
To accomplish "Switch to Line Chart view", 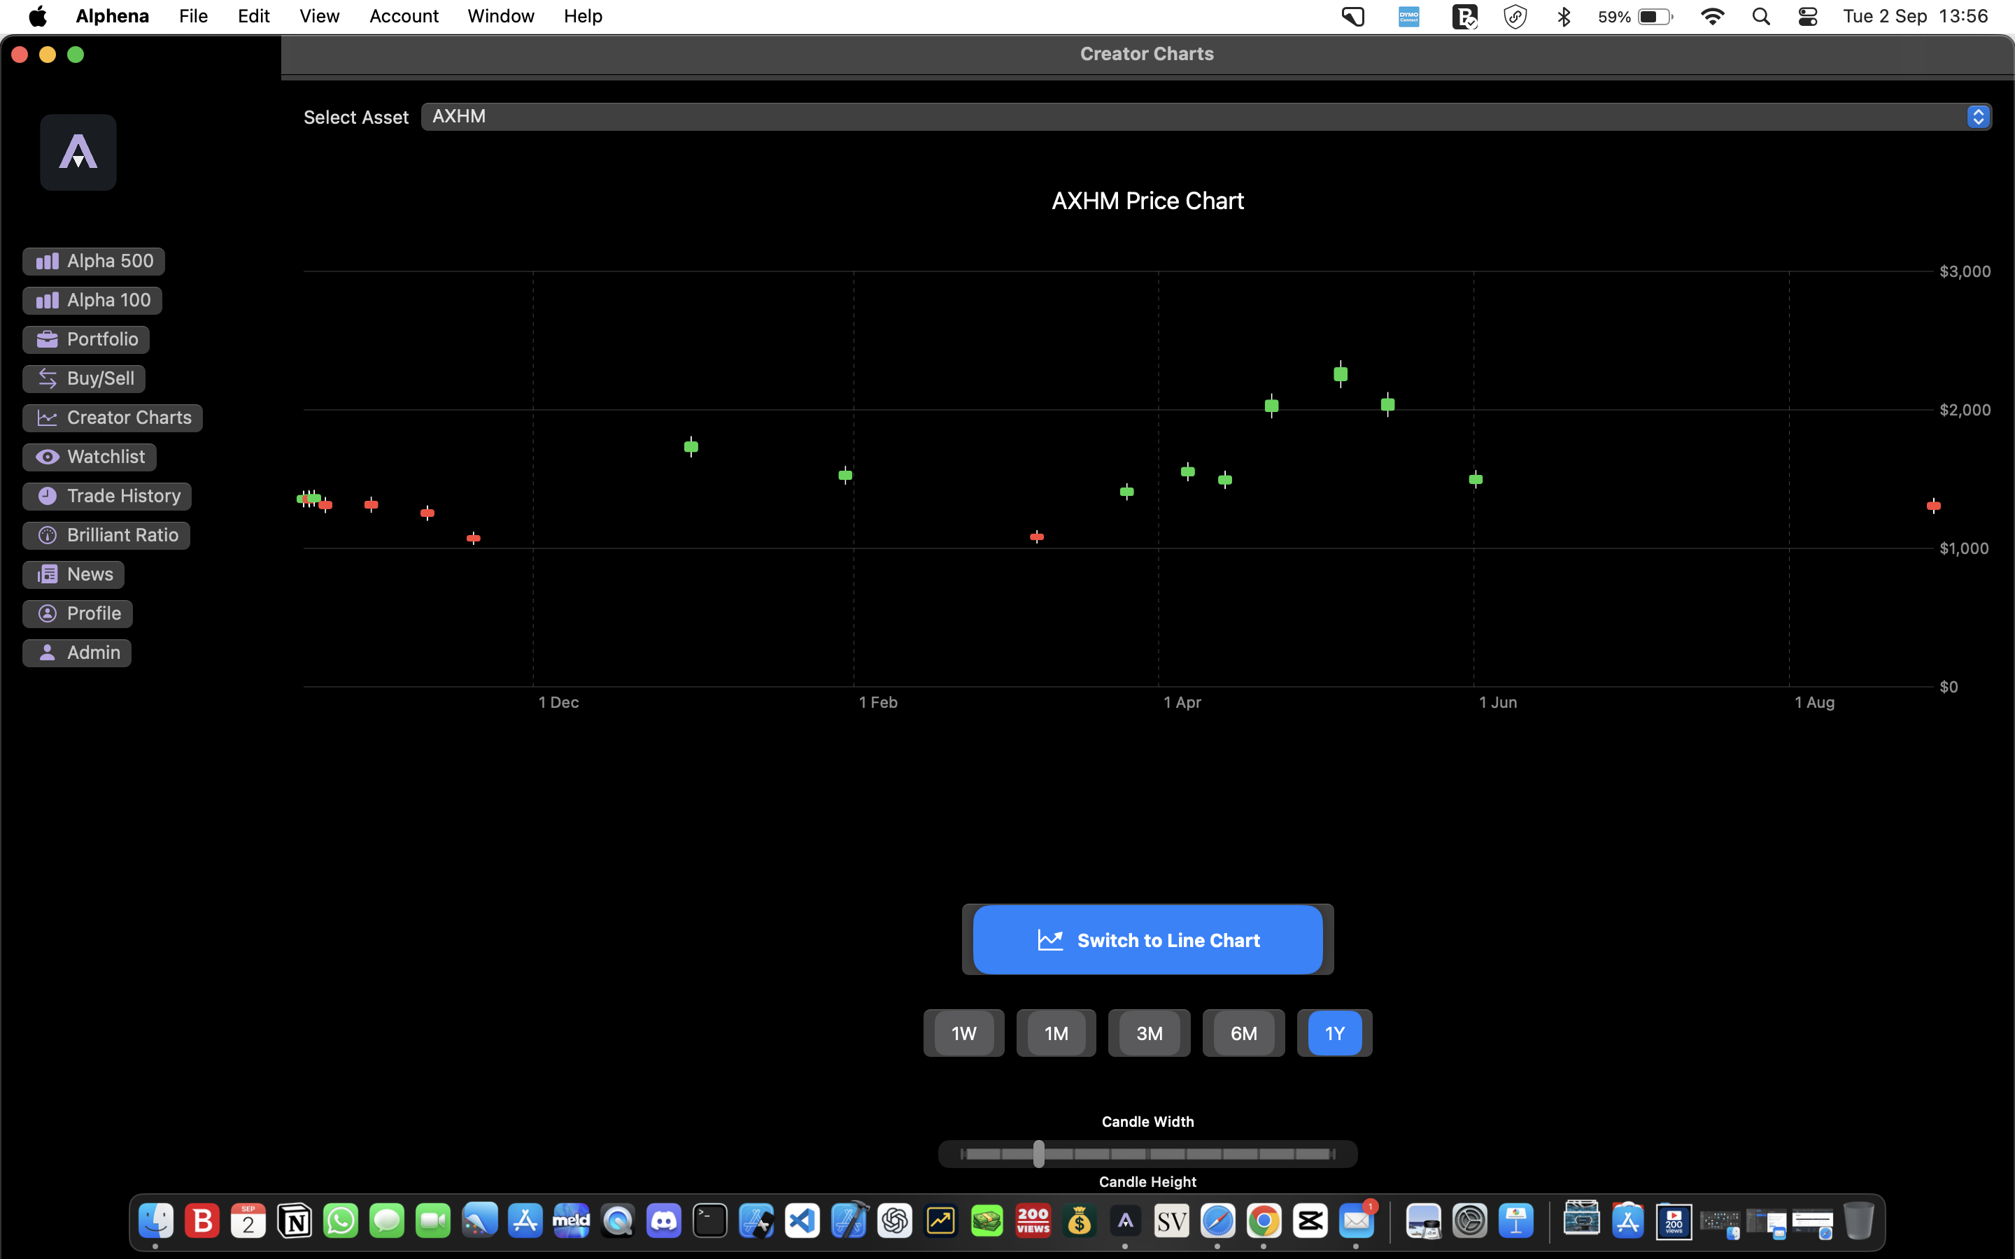I will coord(1147,940).
